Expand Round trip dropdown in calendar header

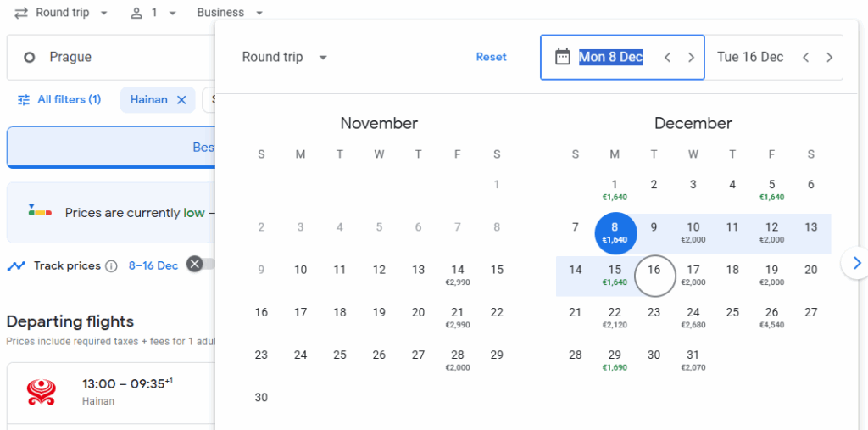click(x=285, y=58)
